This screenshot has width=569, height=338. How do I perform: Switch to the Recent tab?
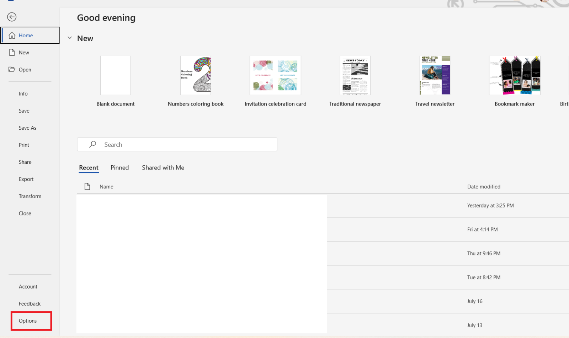pyautogui.click(x=89, y=168)
